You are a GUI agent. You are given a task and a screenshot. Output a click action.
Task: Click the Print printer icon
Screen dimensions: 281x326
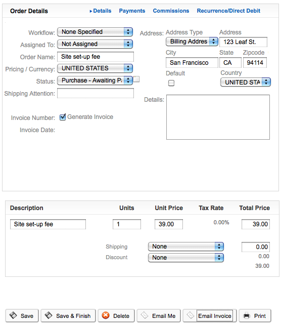247,315
